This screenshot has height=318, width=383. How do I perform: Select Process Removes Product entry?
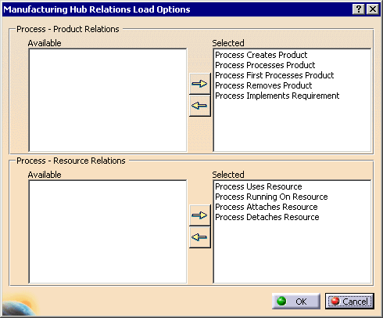[x=263, y=85]
